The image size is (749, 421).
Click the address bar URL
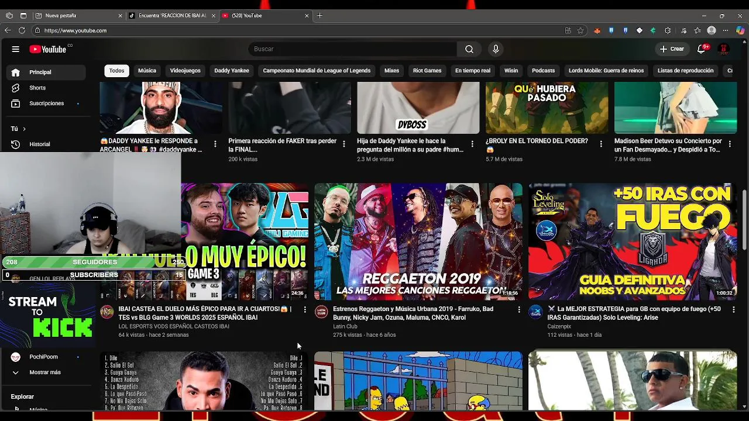coord(75,30)
